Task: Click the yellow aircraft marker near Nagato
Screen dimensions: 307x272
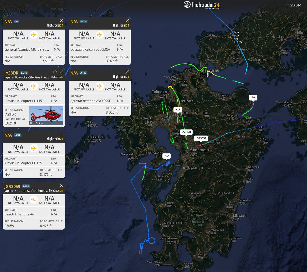Action: point(230,37)
